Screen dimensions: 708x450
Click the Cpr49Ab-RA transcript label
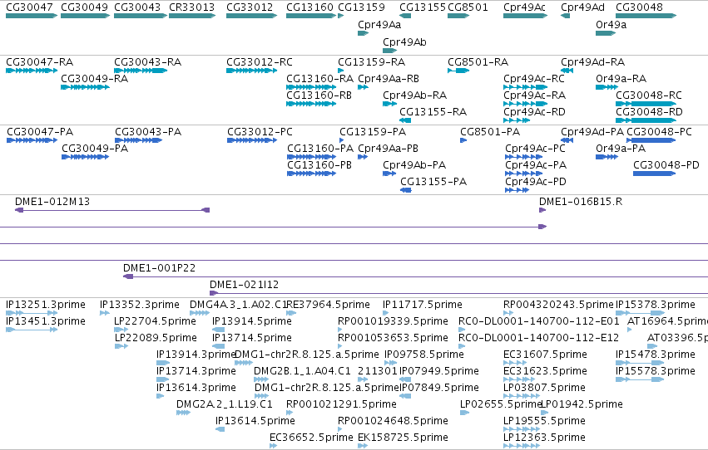point(415,95)
